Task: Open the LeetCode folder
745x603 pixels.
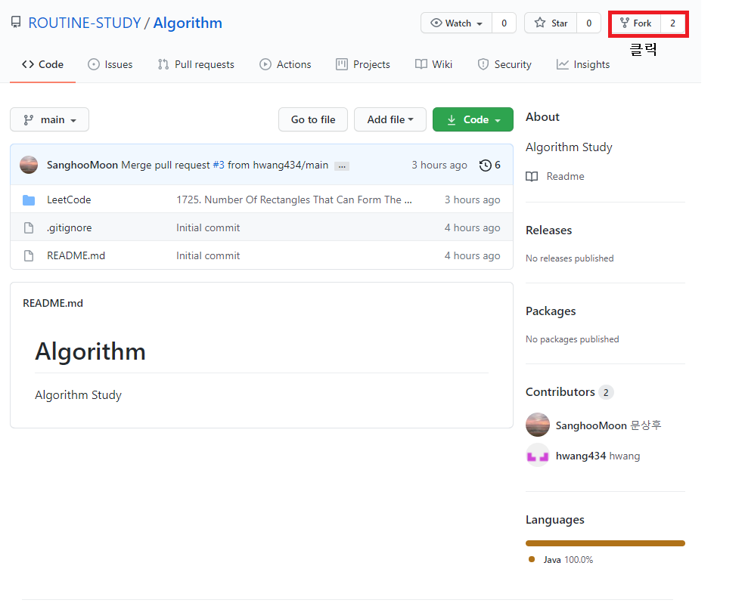Action: pos(69,200)
